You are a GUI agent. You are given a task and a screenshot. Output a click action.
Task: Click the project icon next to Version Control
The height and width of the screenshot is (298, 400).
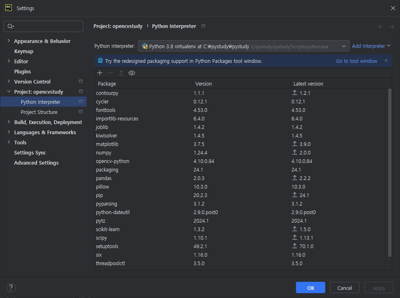pyautogui.click(x=80, y=81)
